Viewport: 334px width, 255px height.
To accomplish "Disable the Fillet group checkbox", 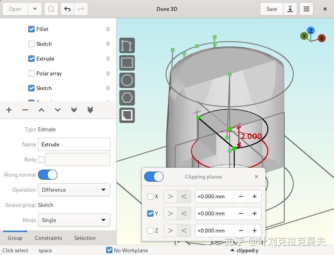I will (x=31, y=29).
